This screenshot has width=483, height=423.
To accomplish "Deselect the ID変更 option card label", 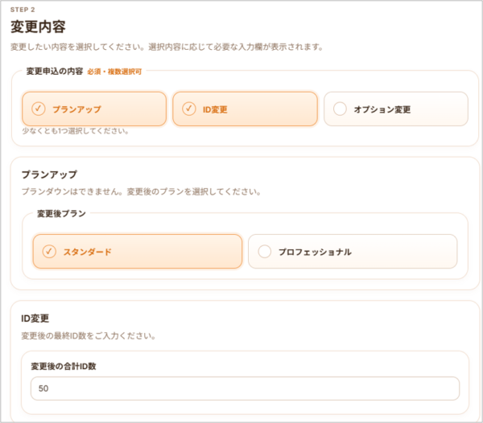I will [217, 109].
